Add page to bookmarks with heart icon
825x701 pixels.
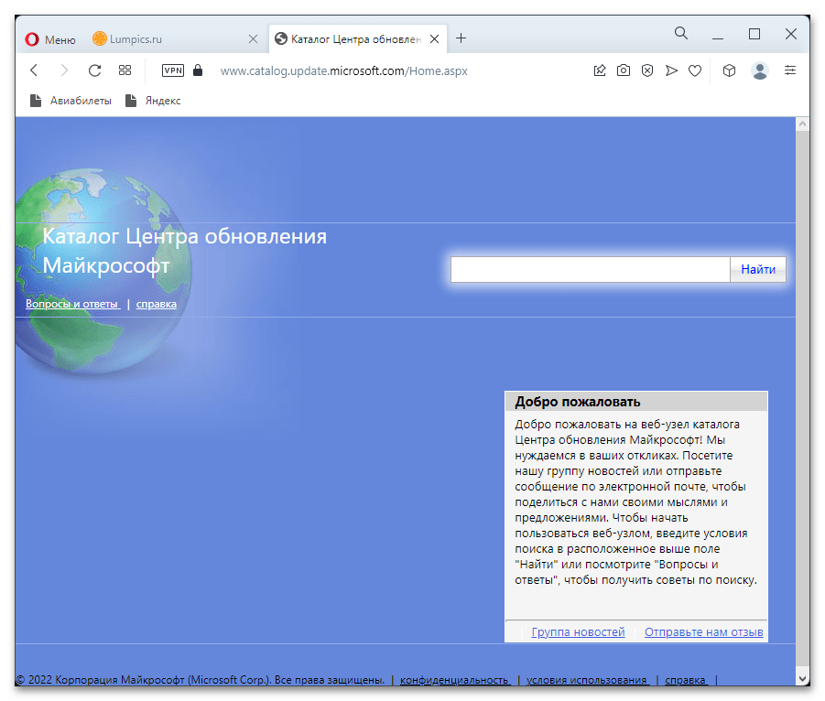click(695, 70)
